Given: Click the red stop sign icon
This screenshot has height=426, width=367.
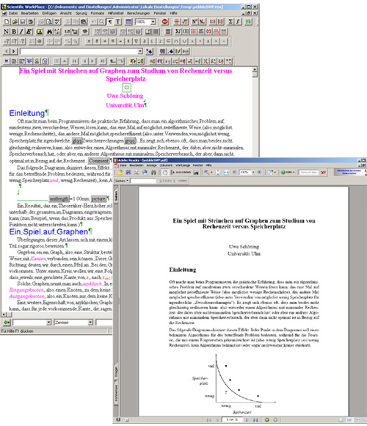Looking at the screenshot, I should coord(164,22).
